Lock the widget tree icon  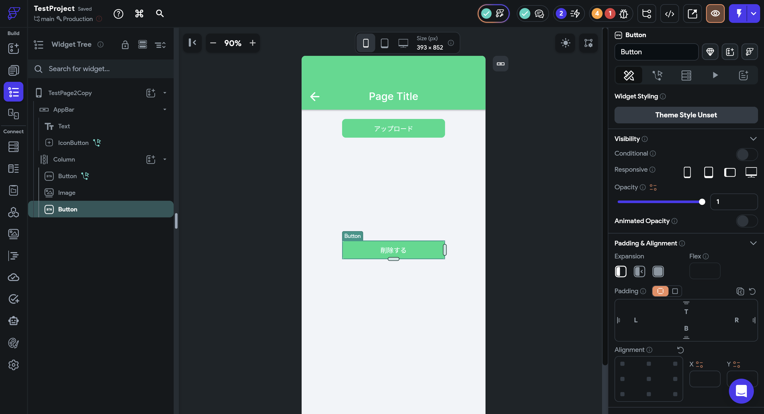pos(125,45)
